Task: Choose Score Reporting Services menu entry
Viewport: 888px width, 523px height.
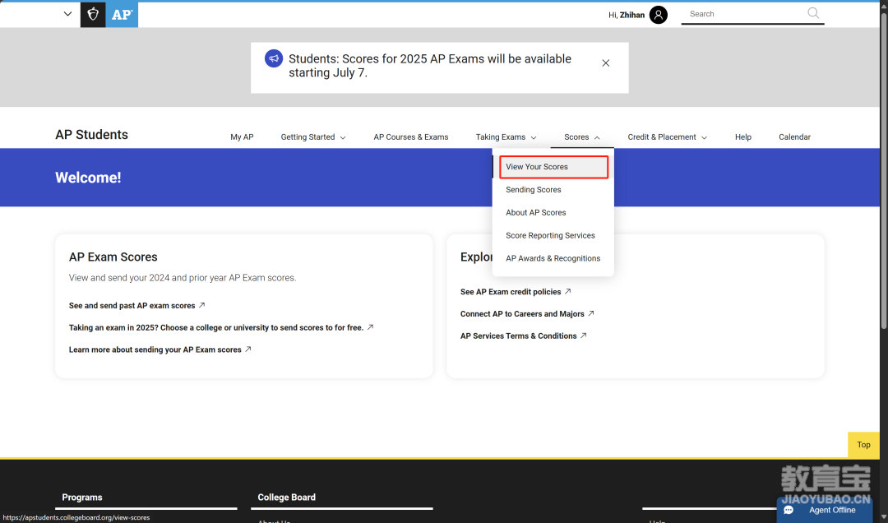Action: (x=550, y=236)
